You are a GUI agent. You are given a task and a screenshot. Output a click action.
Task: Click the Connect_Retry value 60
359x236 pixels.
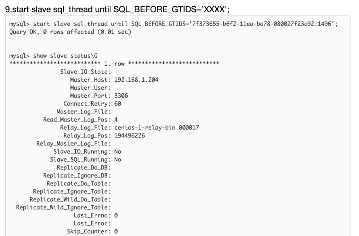[x=118, y=104]
